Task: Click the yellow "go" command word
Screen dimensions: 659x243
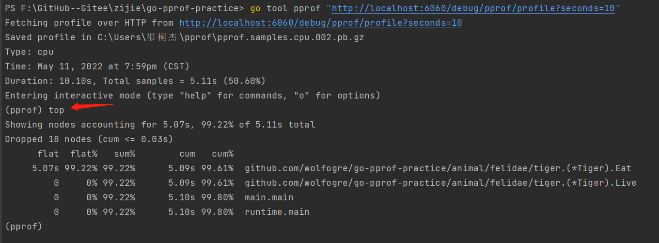Action: 255,8
